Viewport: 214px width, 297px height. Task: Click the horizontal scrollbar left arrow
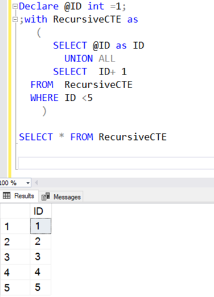pos(36,183)
